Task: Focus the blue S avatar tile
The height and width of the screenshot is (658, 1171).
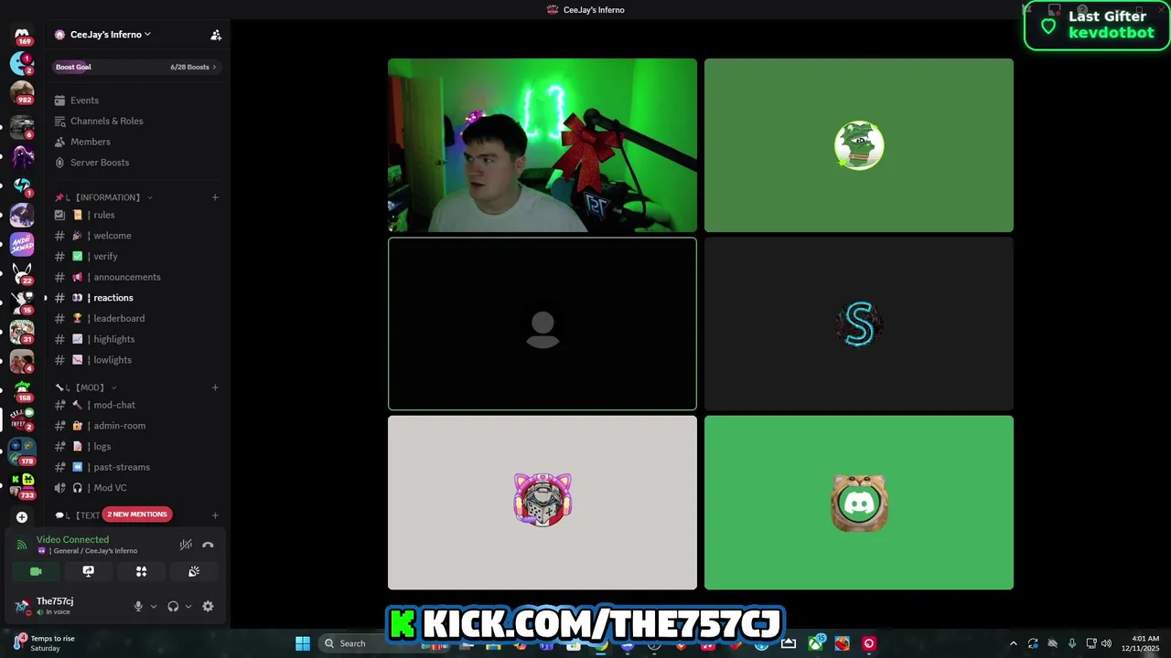Action: tap(859, 324)
